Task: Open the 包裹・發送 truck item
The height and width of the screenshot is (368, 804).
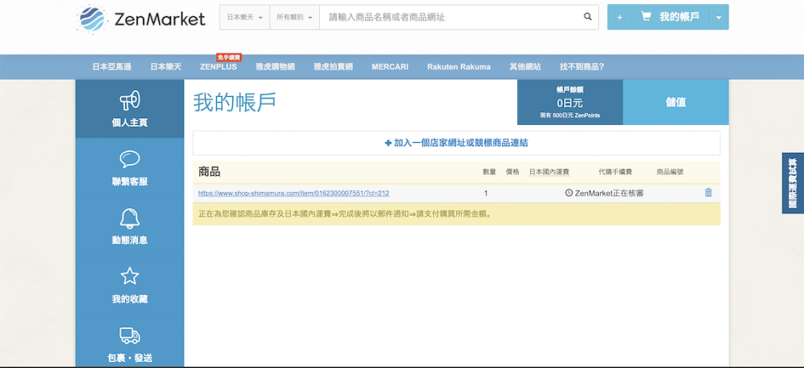Action: (x=129, y=343)
